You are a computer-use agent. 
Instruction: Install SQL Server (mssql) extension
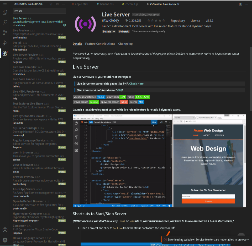pyautogui.click(x=62, y=135)
